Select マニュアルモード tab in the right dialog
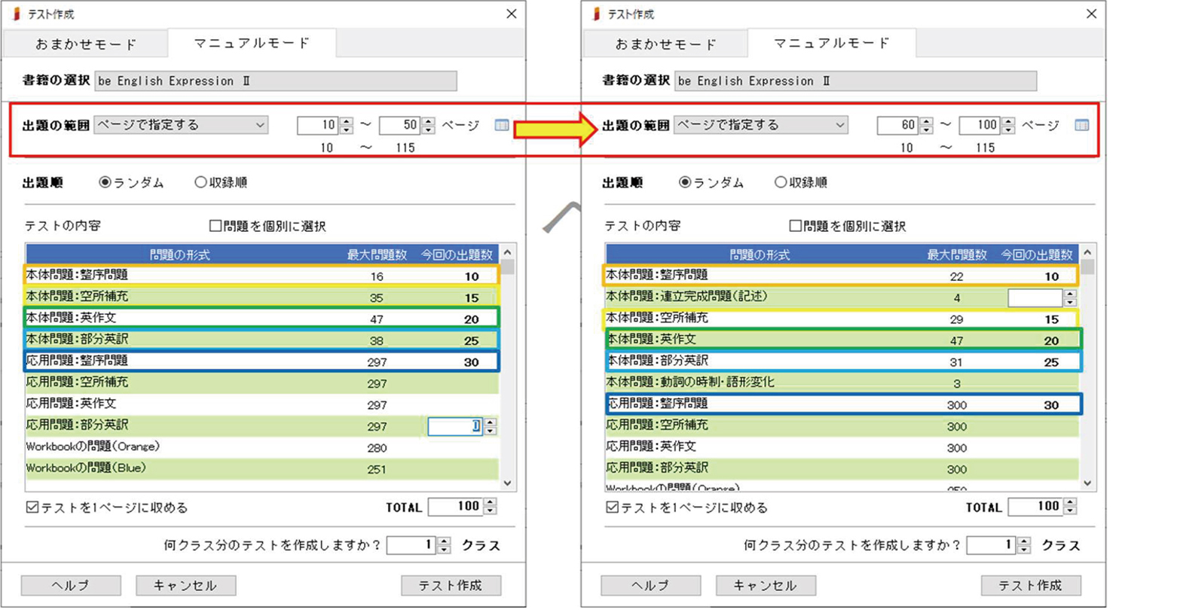Viewport: 1183px width, 610px height. (x=831, y=44)
